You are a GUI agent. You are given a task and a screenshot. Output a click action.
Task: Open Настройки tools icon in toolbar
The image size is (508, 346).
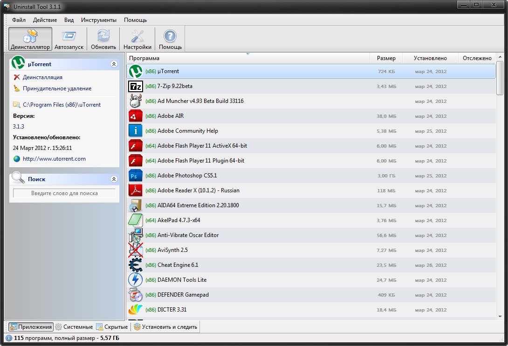coord(137,36)
